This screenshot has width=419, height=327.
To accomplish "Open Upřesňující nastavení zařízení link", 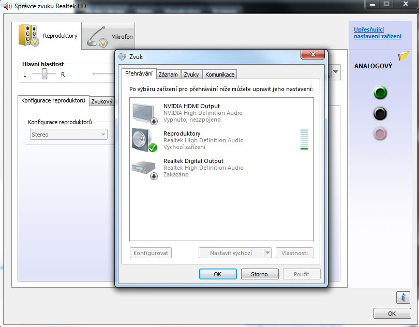I will tap(377, 33).
